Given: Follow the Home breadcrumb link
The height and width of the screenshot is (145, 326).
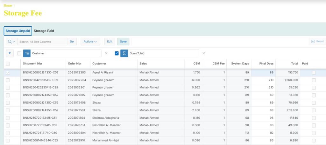Looking at the screenshot, I should [8, 5].
